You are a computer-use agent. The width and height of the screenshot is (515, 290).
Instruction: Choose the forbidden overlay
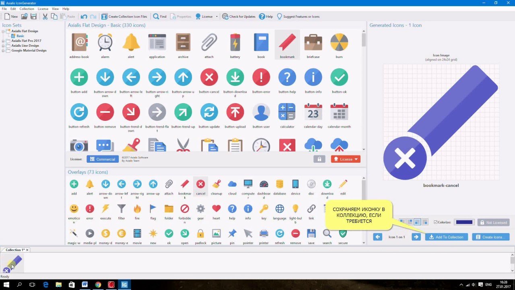[x=185, y=209]
